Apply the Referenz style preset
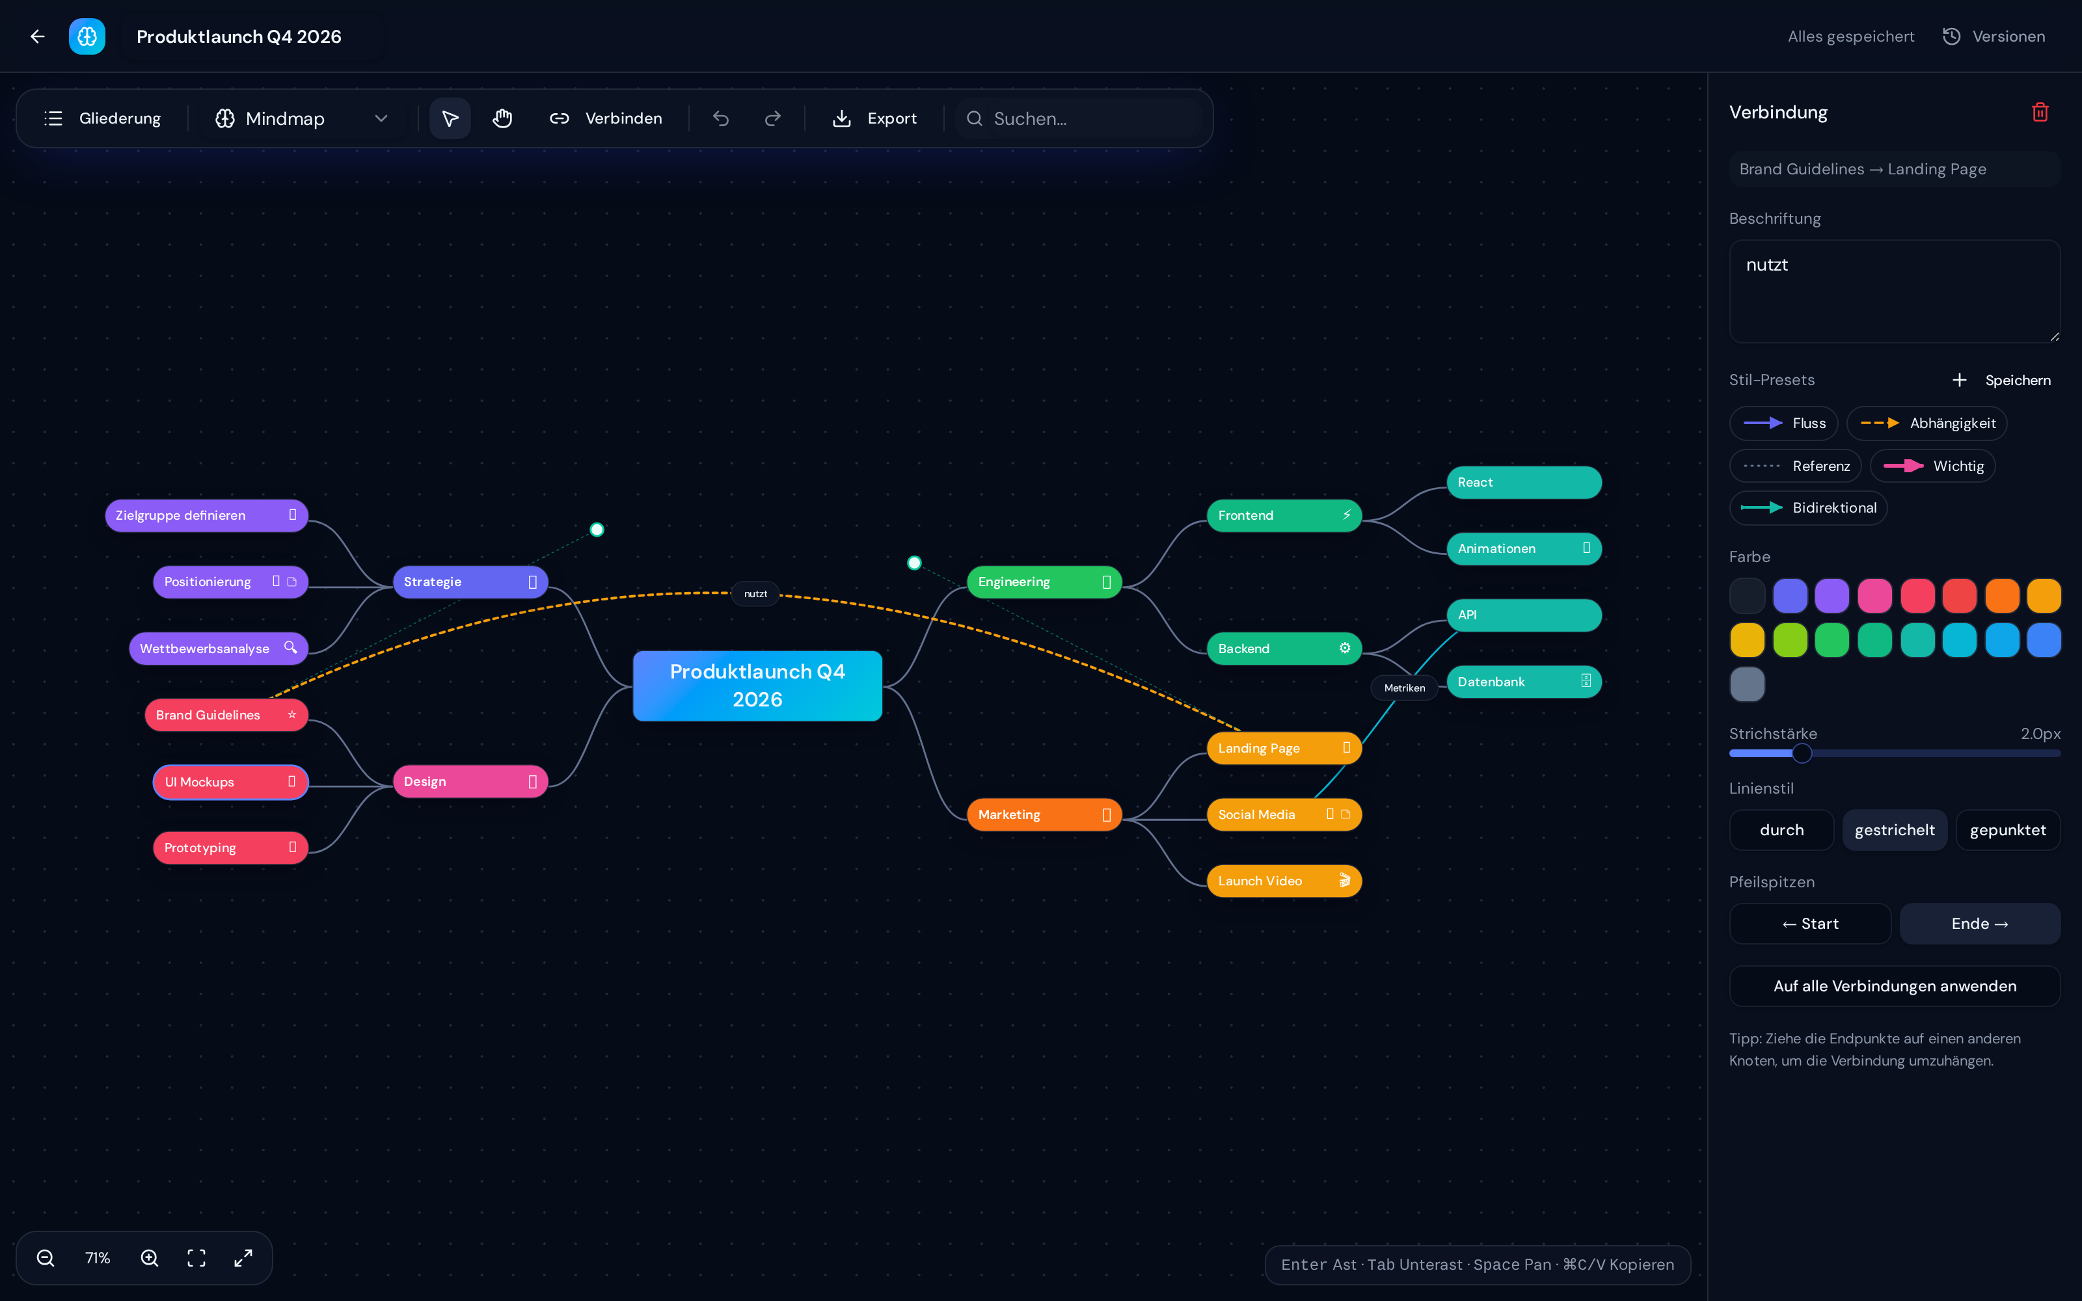 1796,466
